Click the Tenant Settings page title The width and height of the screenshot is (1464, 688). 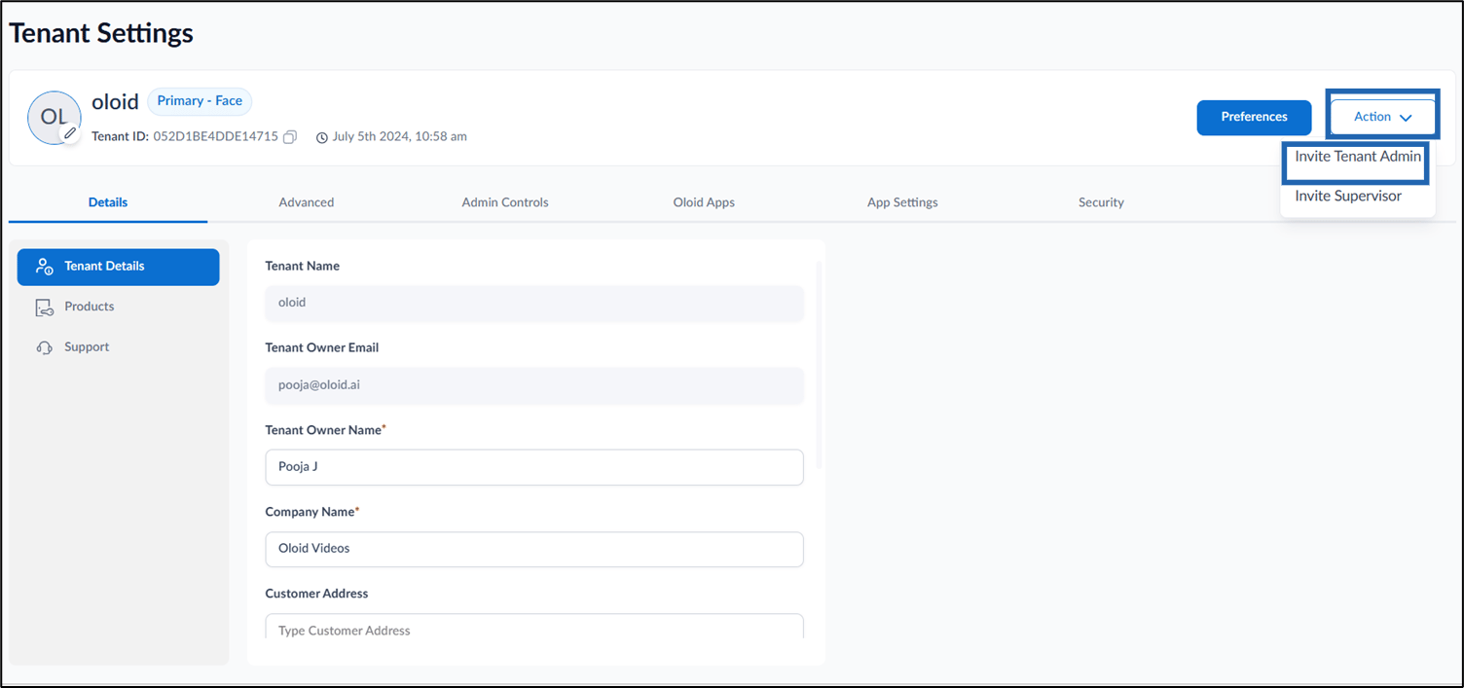pos(101,33)
